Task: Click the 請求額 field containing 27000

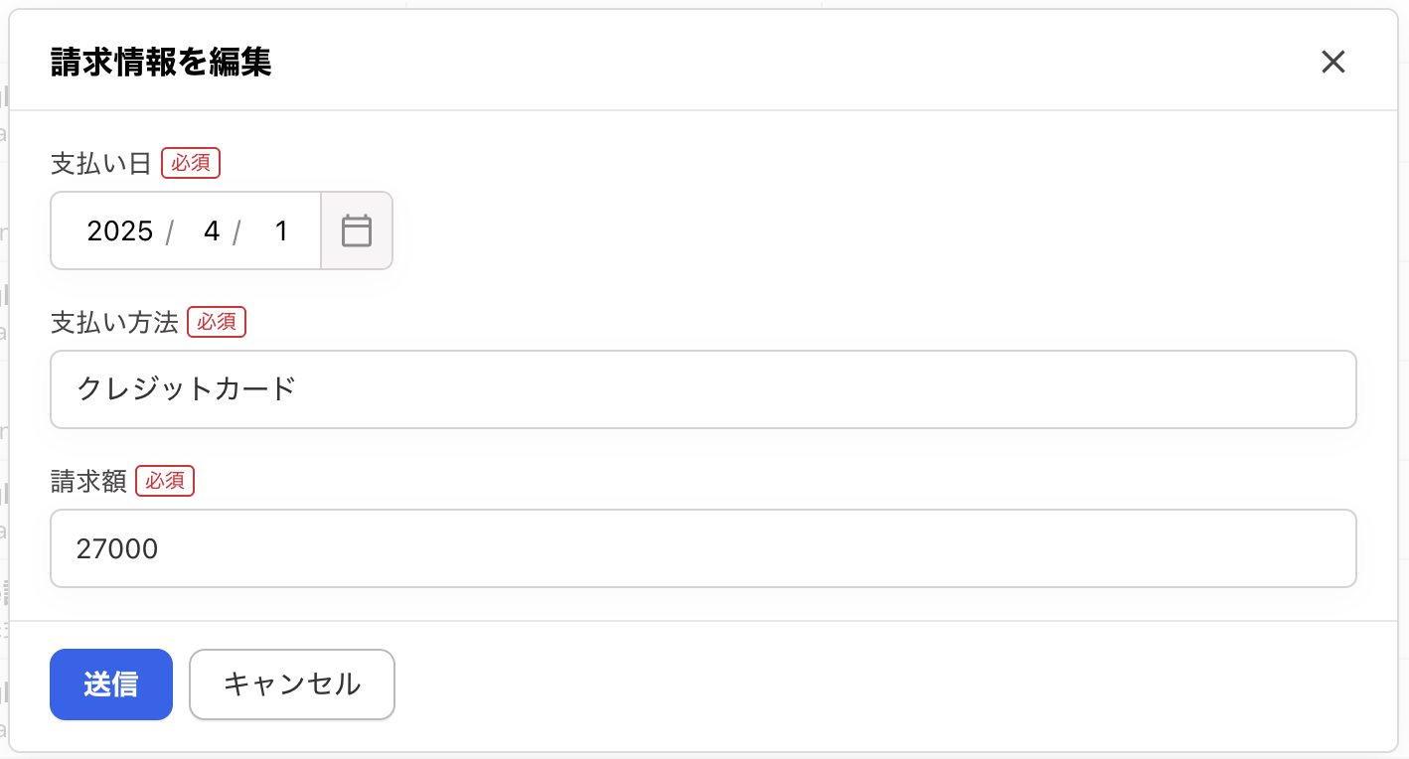Action: [703, 548]
